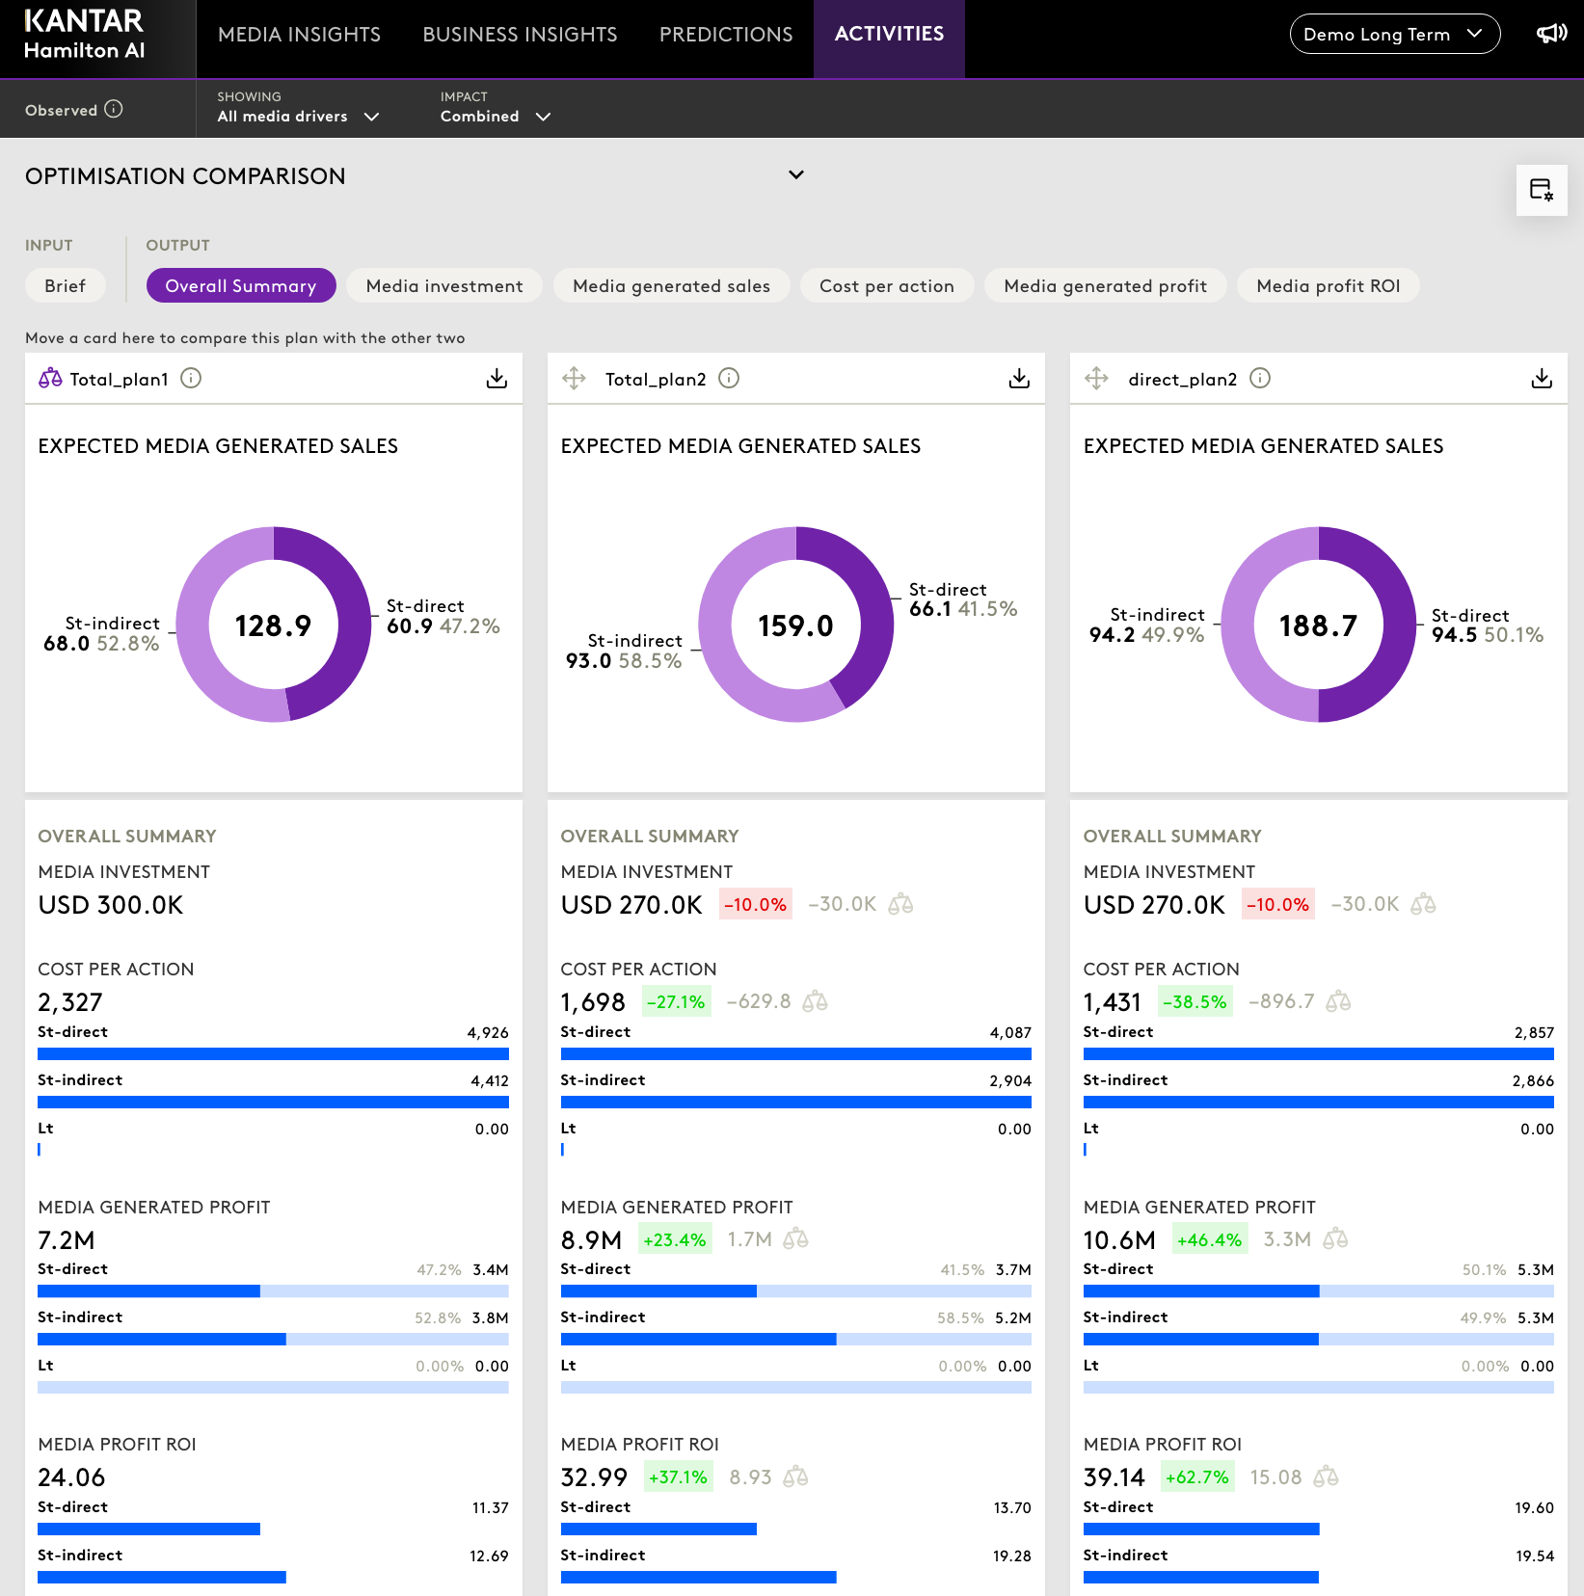Open the Predictions tab
This screenshot has width=1584, height=1596.
coord(726,35)
